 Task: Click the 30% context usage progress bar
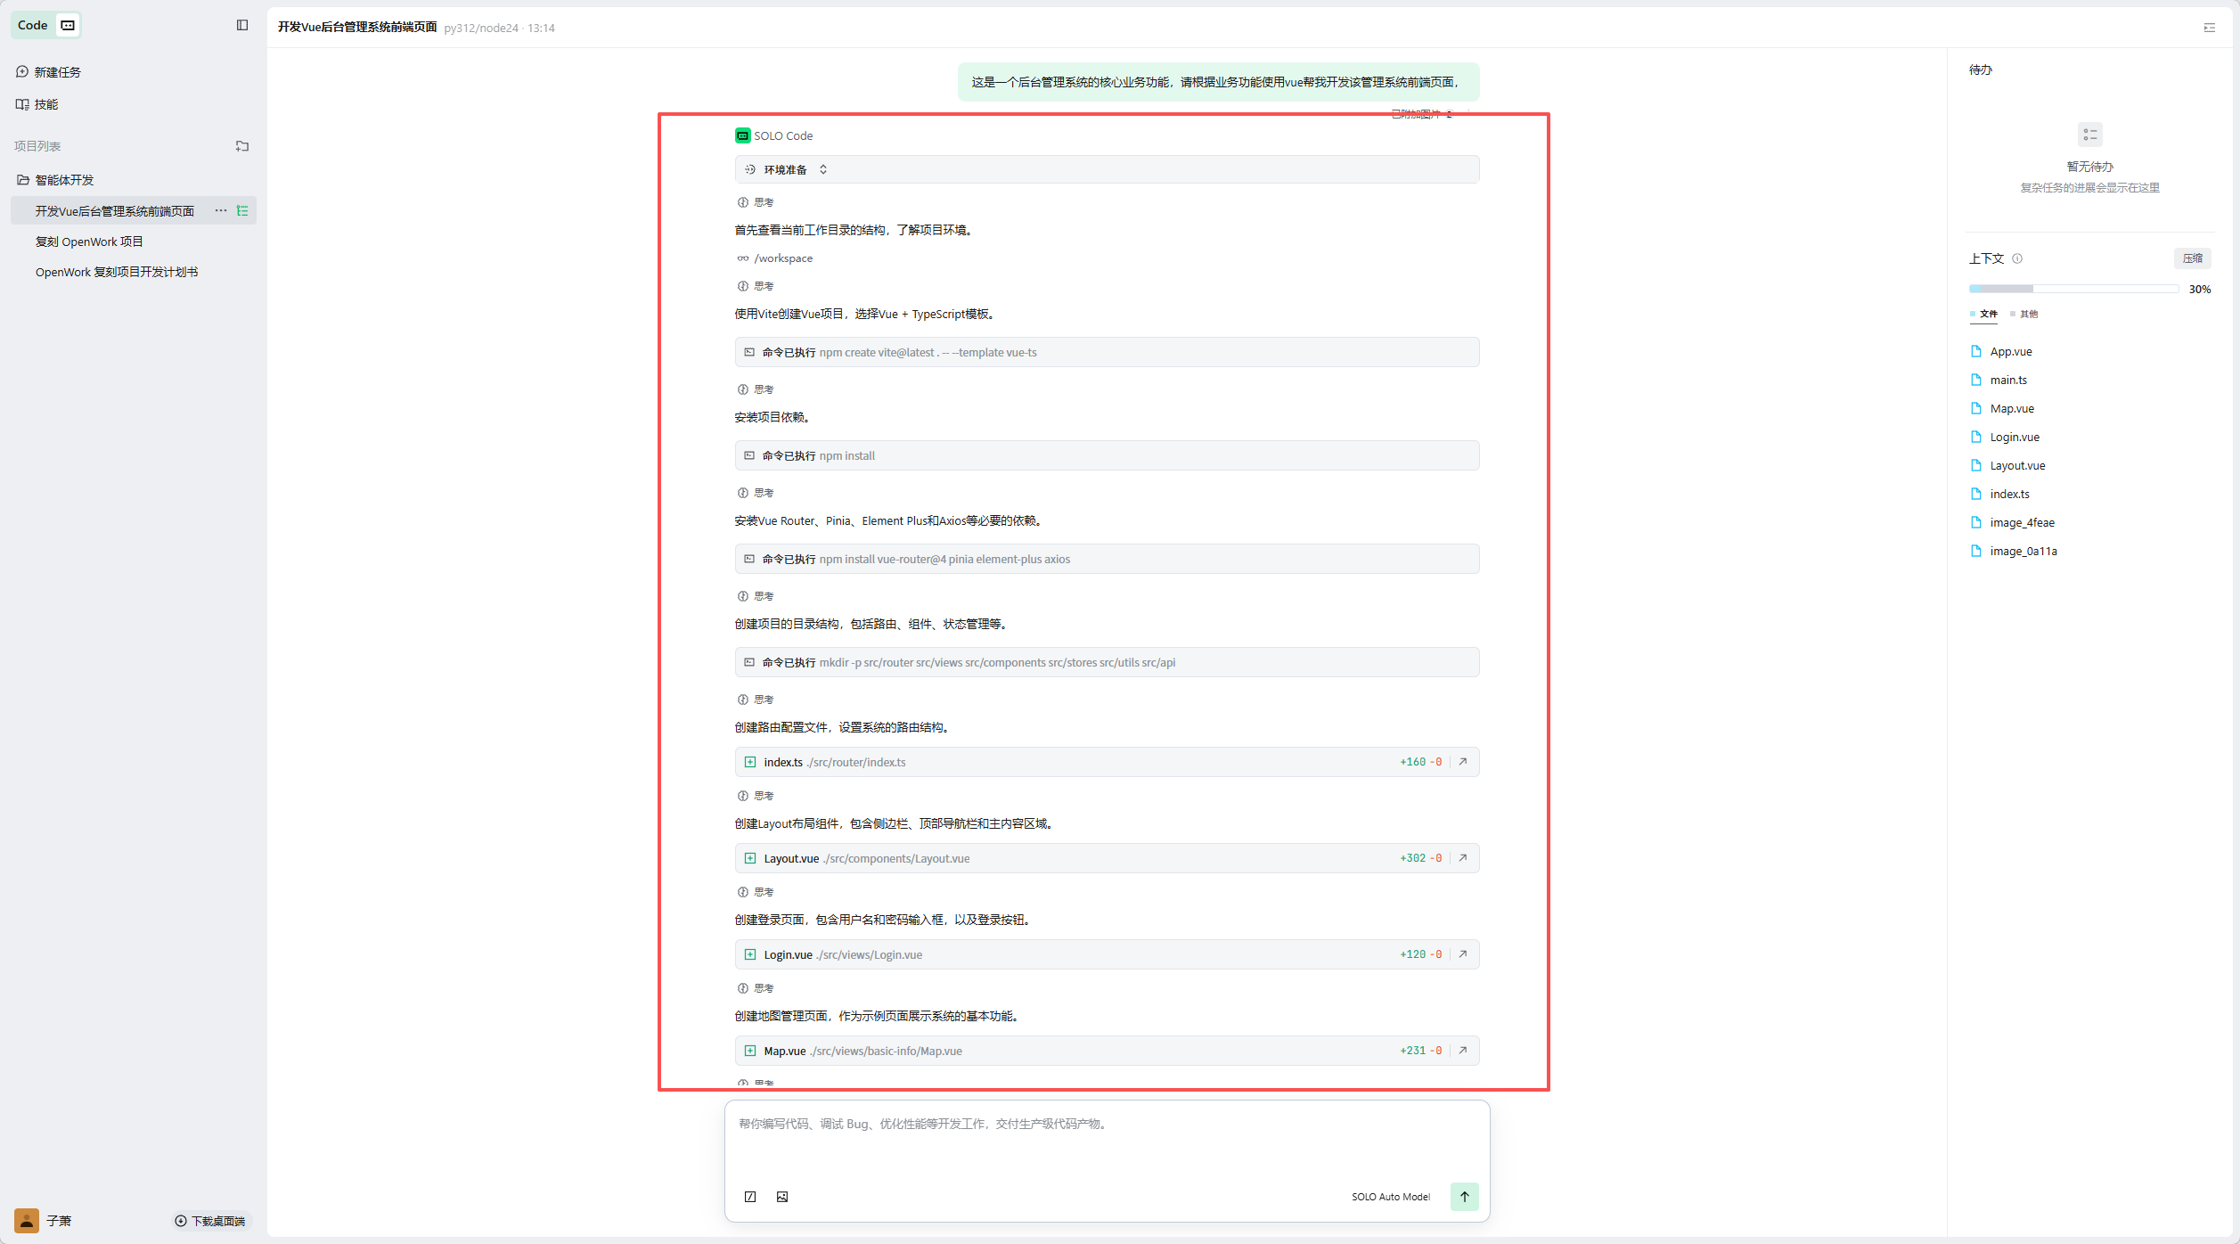click(x=2073, y=289)
